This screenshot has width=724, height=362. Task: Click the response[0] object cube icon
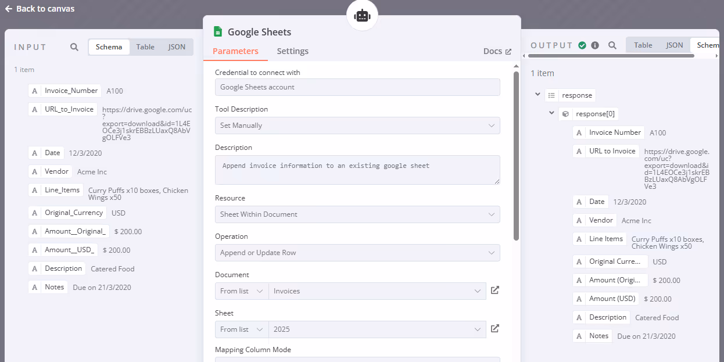(565, 114)
